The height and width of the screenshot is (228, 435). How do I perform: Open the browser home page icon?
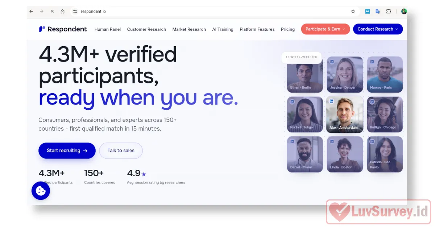click(62, 11)
